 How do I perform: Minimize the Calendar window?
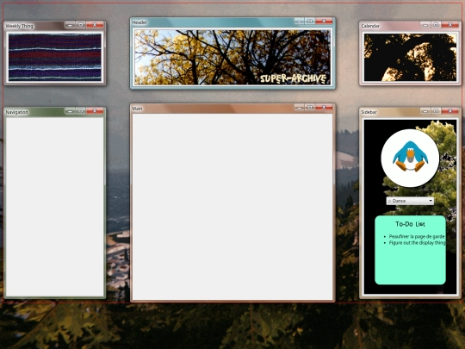coord(425,25)
